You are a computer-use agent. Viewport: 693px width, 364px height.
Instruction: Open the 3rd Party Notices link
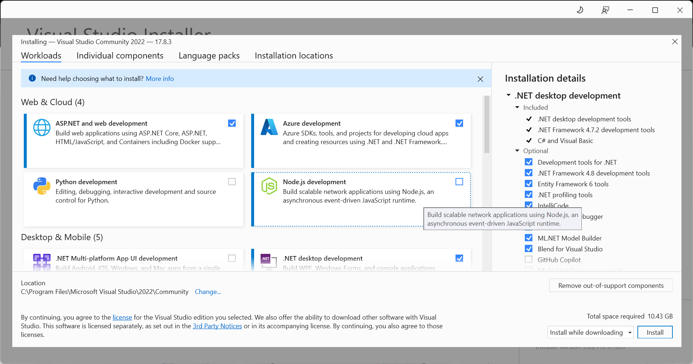pyautogui.click(x=217, y=326)
